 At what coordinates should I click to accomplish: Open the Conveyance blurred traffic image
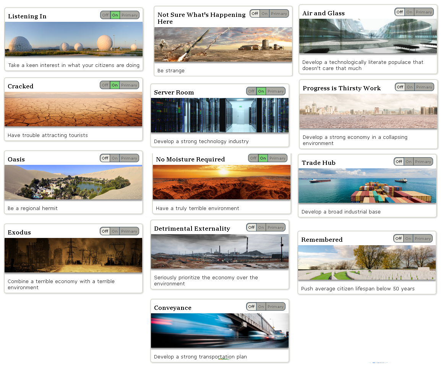tap(220, 331)
